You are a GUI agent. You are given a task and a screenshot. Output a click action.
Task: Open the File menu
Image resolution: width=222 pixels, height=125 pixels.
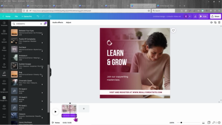[x=16, y=16]
